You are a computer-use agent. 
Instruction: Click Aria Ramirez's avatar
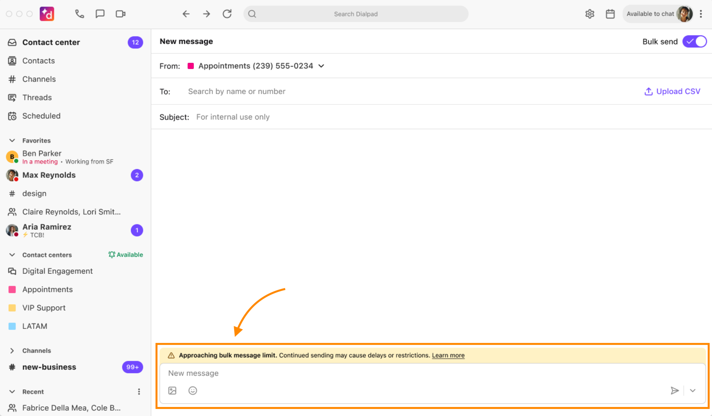(12, 230)
